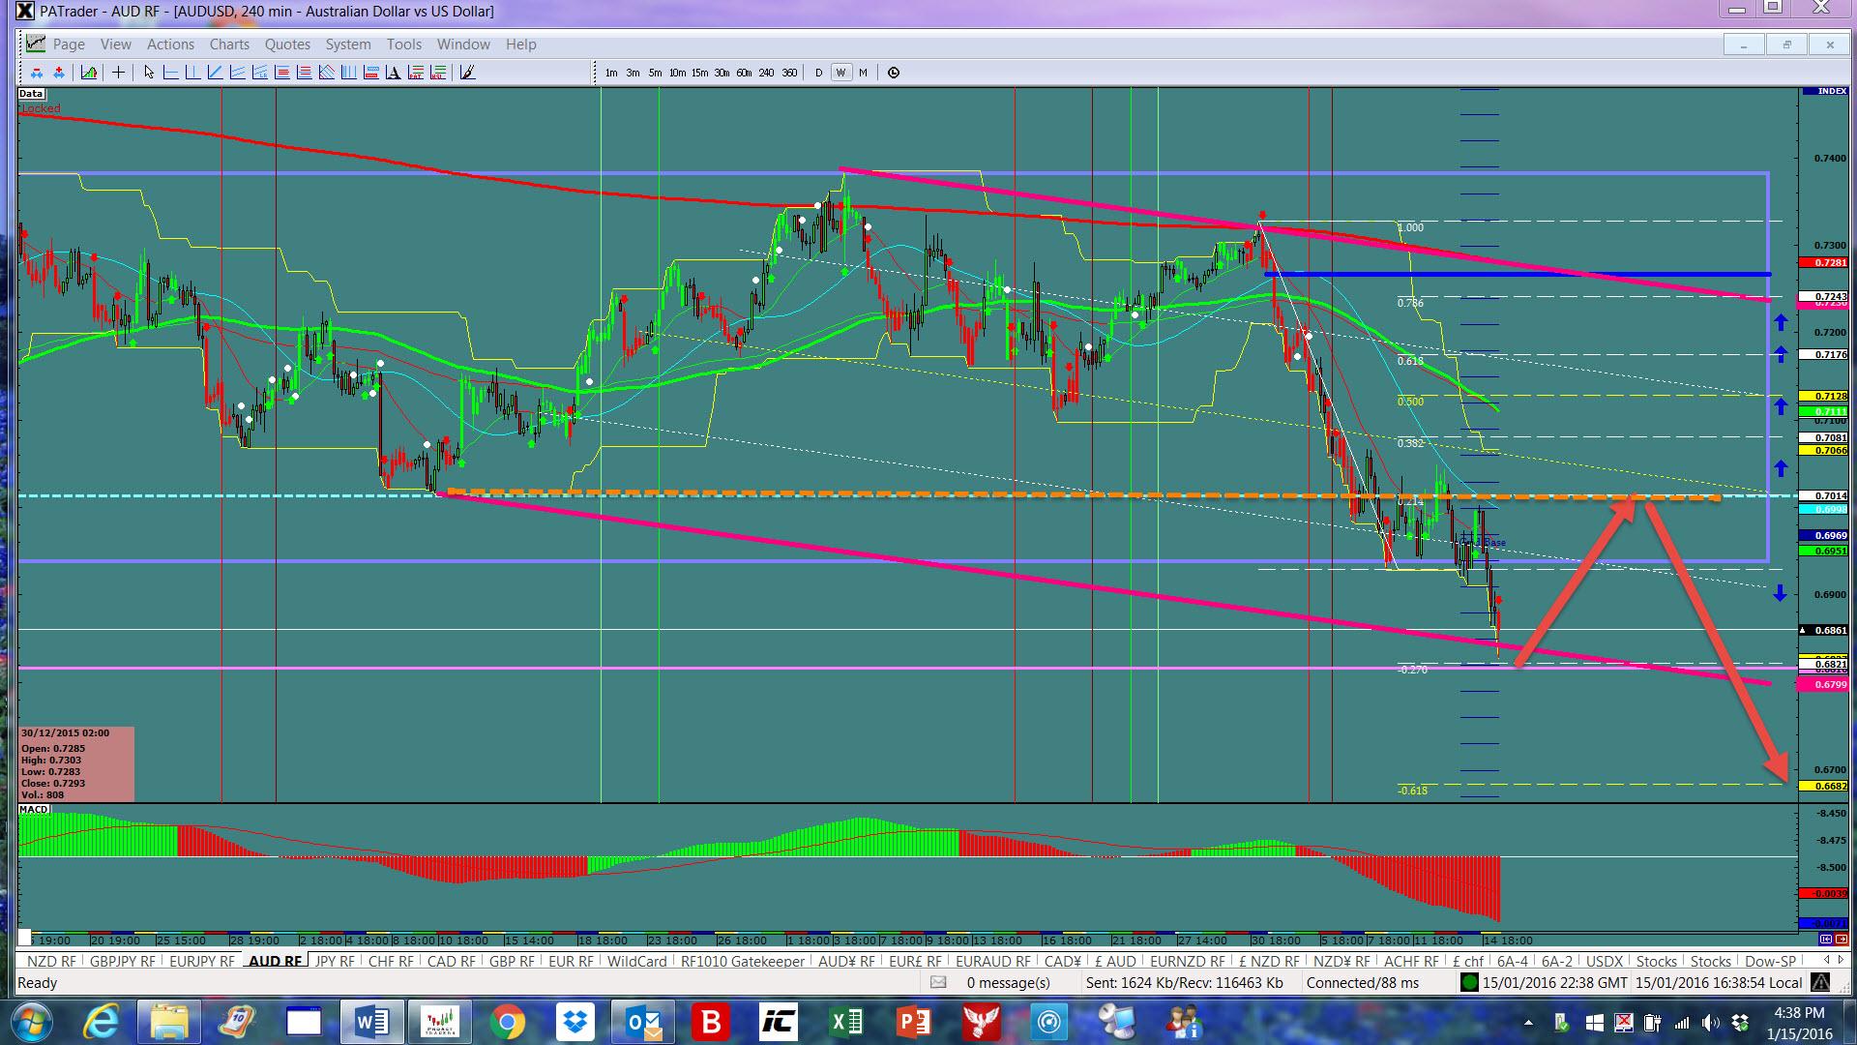
Task: Activate the crosshair tool
Action: pyautogui.click(x=118, y=73)
